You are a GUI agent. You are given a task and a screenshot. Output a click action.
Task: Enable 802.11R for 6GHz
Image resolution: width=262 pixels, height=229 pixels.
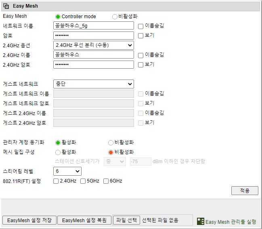[106, 181]
